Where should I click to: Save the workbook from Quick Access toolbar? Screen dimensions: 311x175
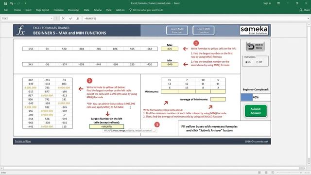click(x=5, y=3)
